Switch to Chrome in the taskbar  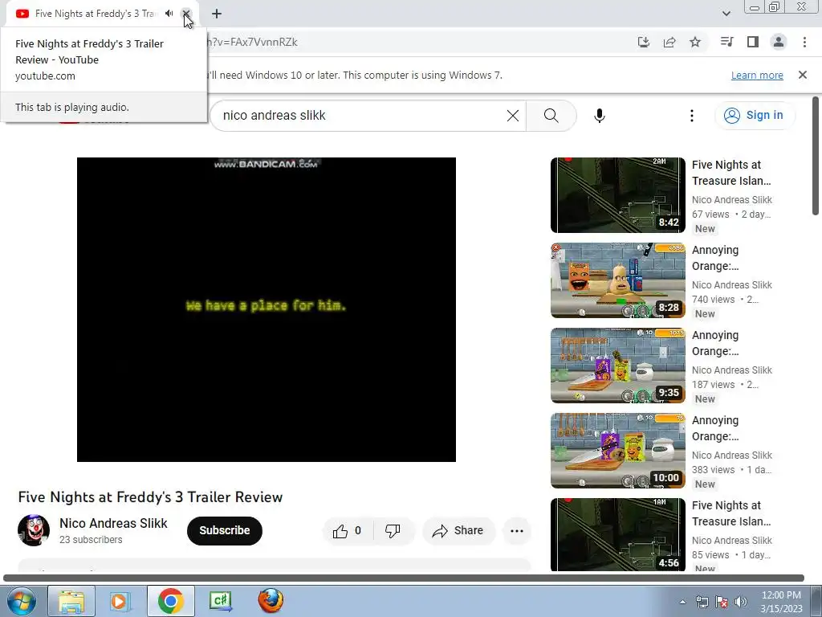point(171,601)
